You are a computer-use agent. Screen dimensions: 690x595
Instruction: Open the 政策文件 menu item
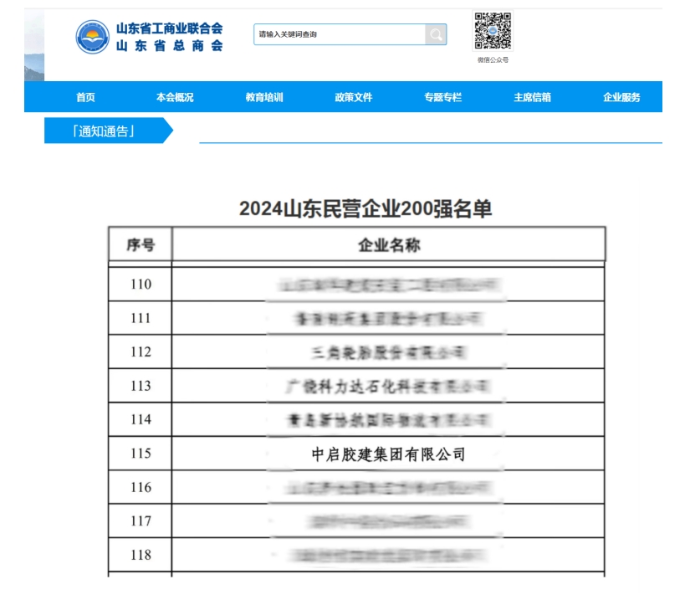pyautogui.click(x=354, y=97)
